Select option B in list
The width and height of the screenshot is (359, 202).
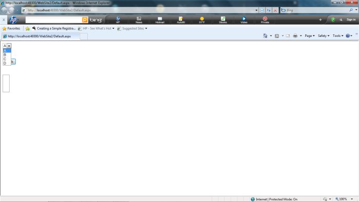7,55
